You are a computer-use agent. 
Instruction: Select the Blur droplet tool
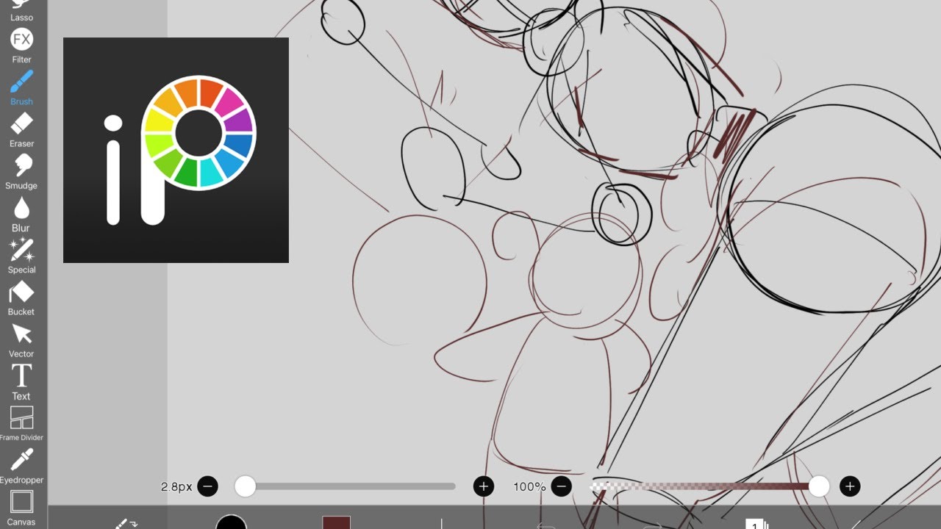(21, 214)
